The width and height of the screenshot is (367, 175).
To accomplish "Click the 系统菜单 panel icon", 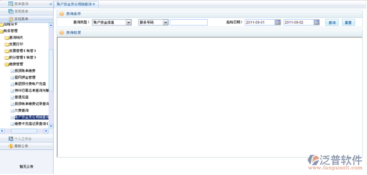I will click(x=11, y=19).
